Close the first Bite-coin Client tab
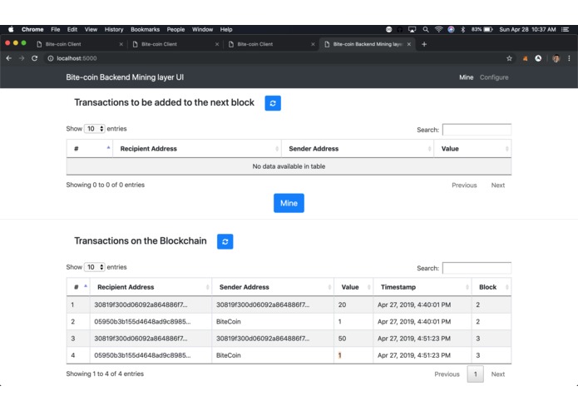The image size is (578, 411). click(121, 44)
